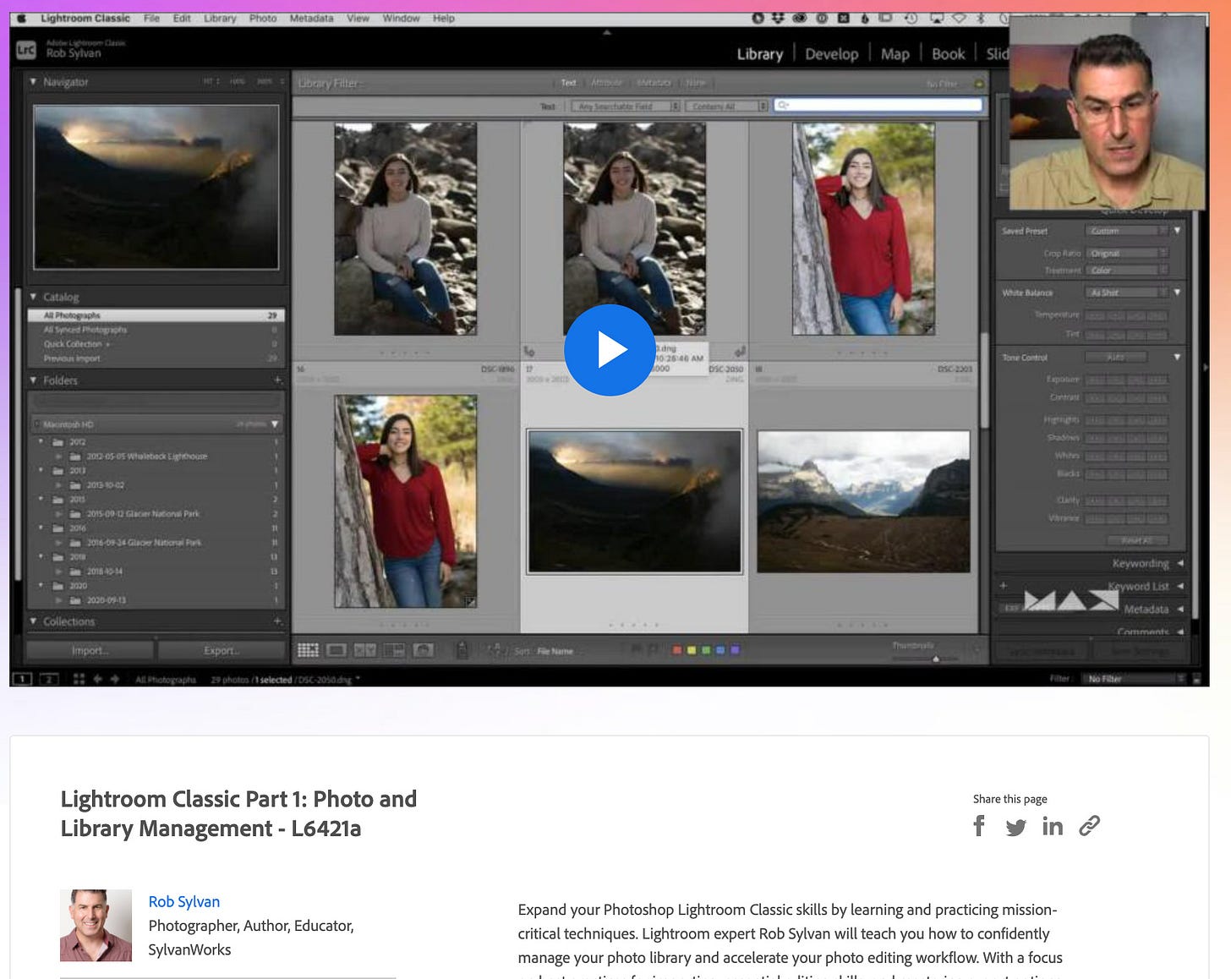Open the Contains All dropdown
Viewport: 1231px width, 979px height.
(x=726, y=107)
